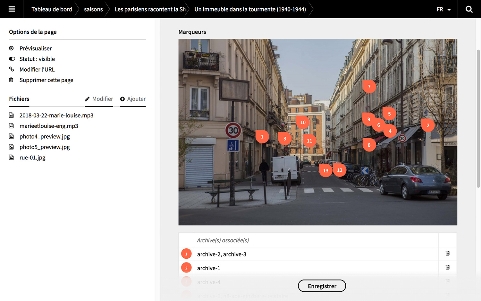Screen dimensions: 481x301
Task: Select marker 8 on the street image
Action: [x=369, y=145]
